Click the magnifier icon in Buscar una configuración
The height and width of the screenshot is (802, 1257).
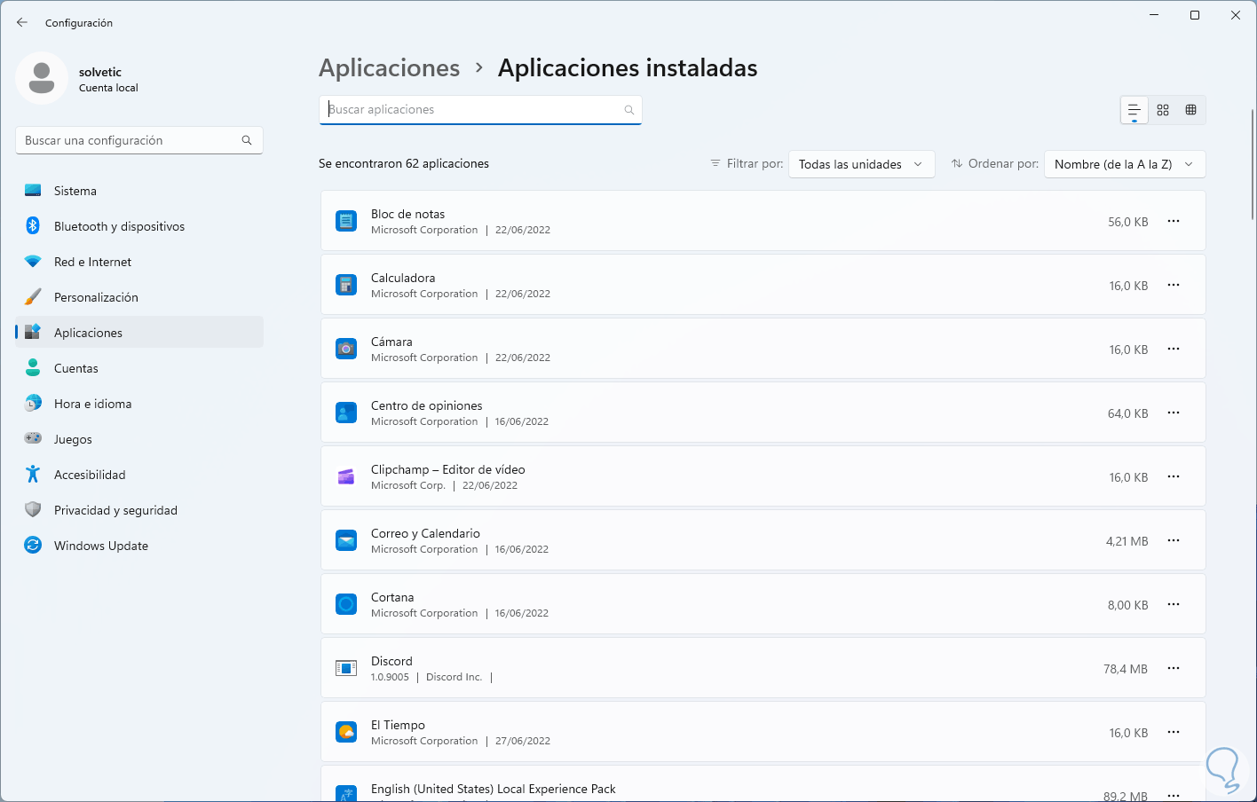pyautogui.click(x=247, y=140)
